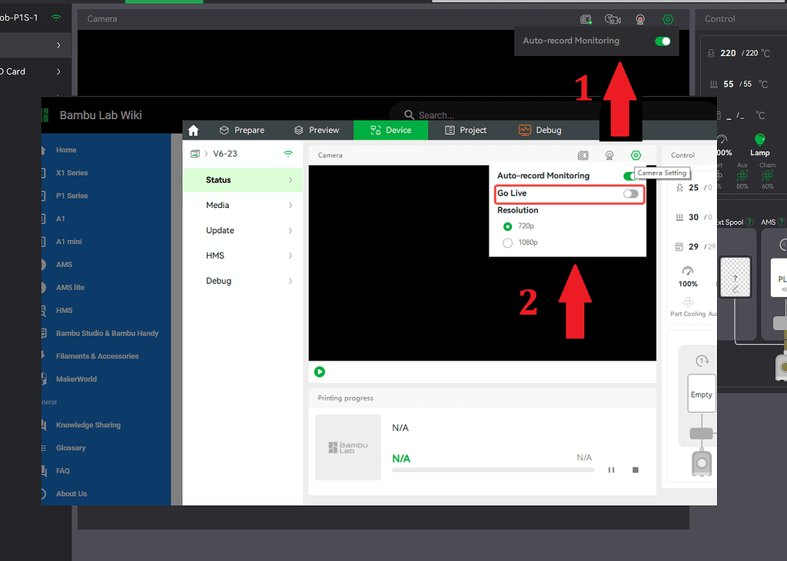Image resolution: width=787 pixels, height=561 pixels.
Task: Click the speed gauge icon above 100%
Action: (x=688, y=271)
